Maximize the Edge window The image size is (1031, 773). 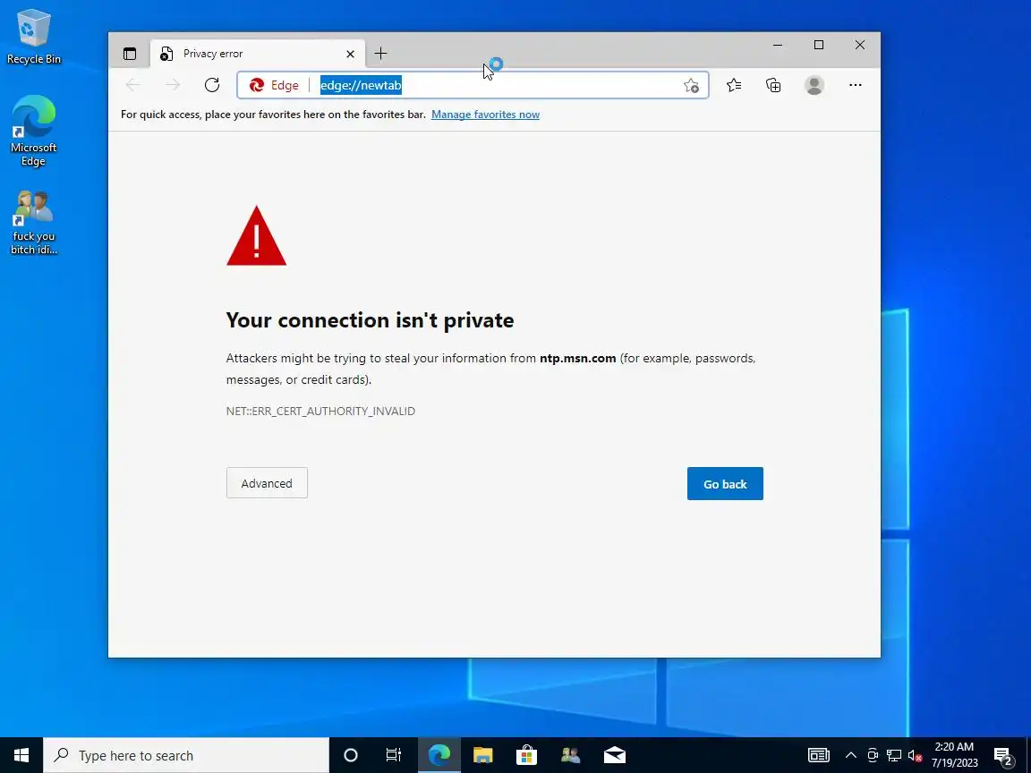[819, 45]
